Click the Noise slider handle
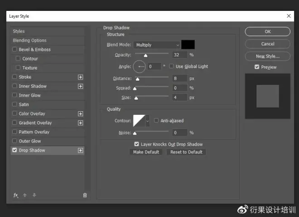The height and width of the screenshot is (217, 299). [x=135, y=133]
